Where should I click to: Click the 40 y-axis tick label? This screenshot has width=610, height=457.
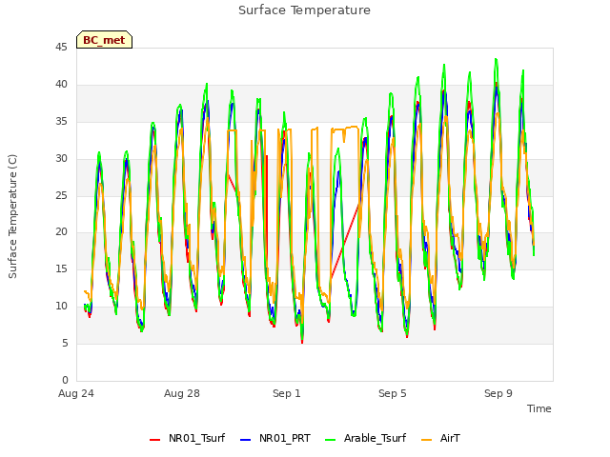pos(61,85)
